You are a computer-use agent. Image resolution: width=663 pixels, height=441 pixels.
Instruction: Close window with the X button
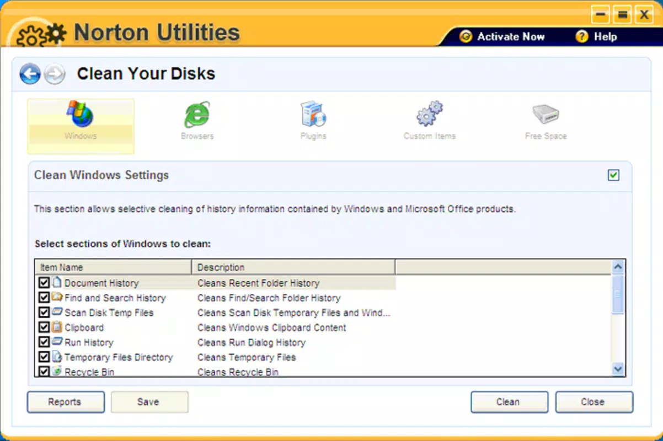coord(644,15)
